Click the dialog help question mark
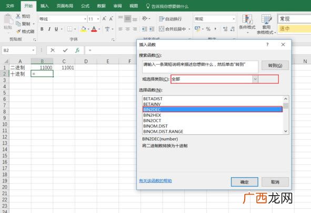This screenshot has width=311, height=213. coord(267,45)
